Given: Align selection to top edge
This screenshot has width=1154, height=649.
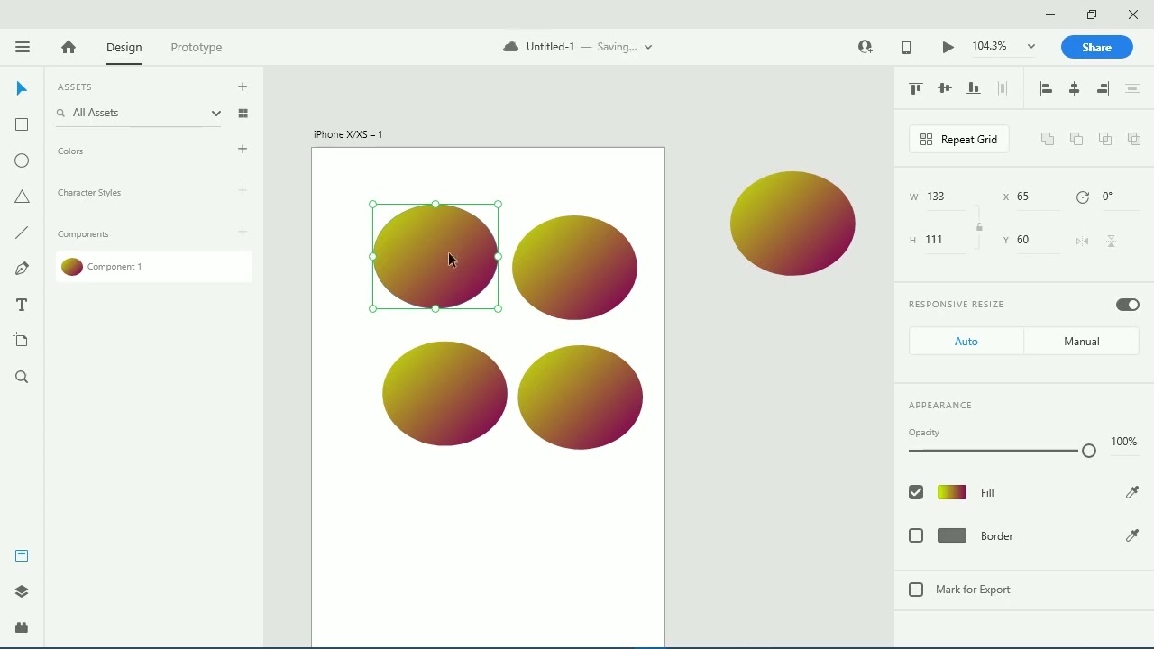Looking at the screenshot, I should 916,88.
